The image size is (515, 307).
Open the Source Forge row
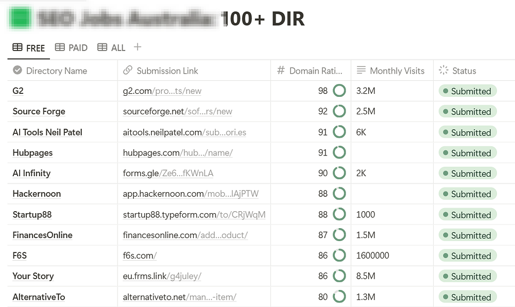[x=39, y=112]
